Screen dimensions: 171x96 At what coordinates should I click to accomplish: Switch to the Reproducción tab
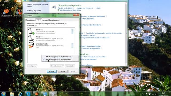30,20
